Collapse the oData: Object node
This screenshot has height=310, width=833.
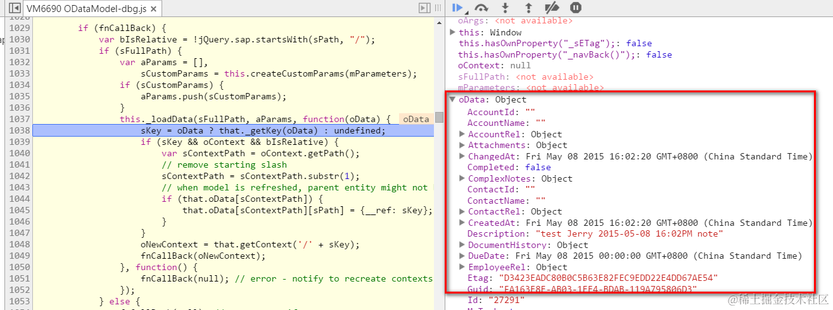[452, 99]
